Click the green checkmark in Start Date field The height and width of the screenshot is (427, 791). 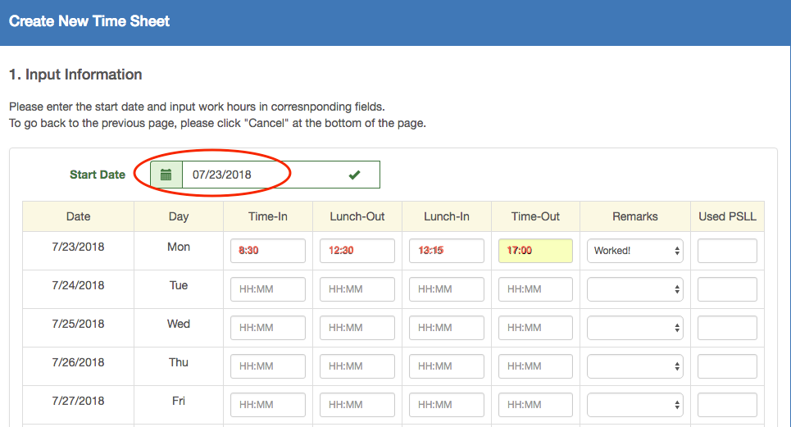click(x=354, y=175)
